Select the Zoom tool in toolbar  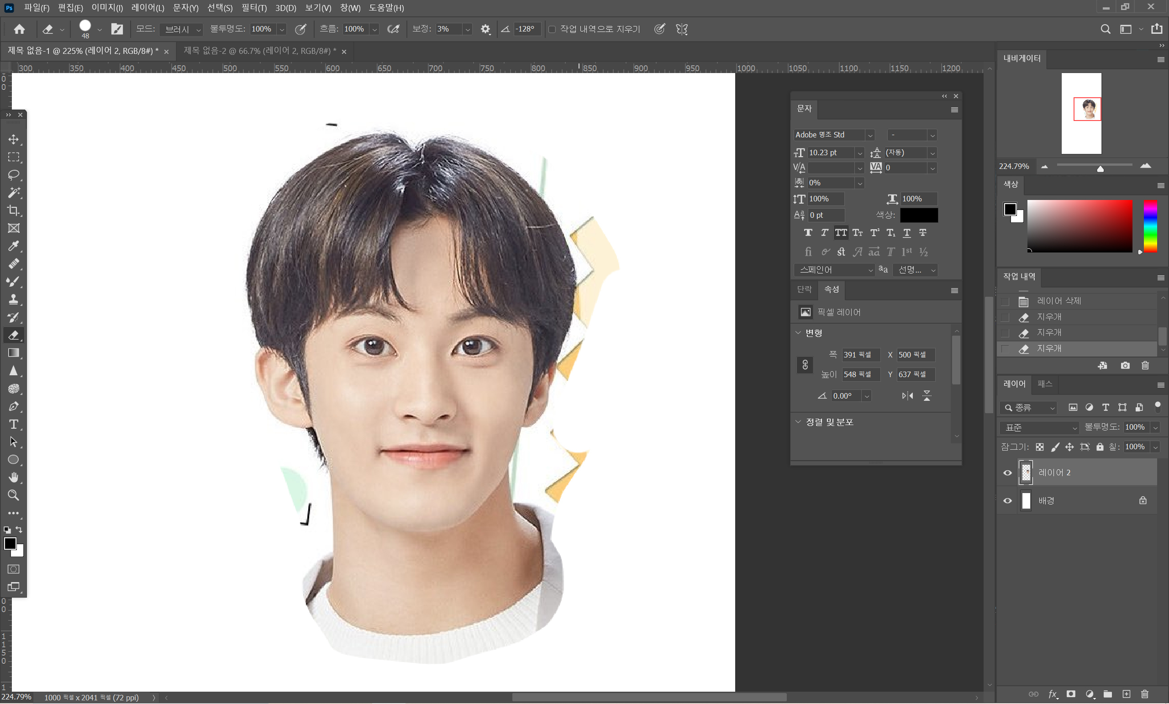(13, 496)
